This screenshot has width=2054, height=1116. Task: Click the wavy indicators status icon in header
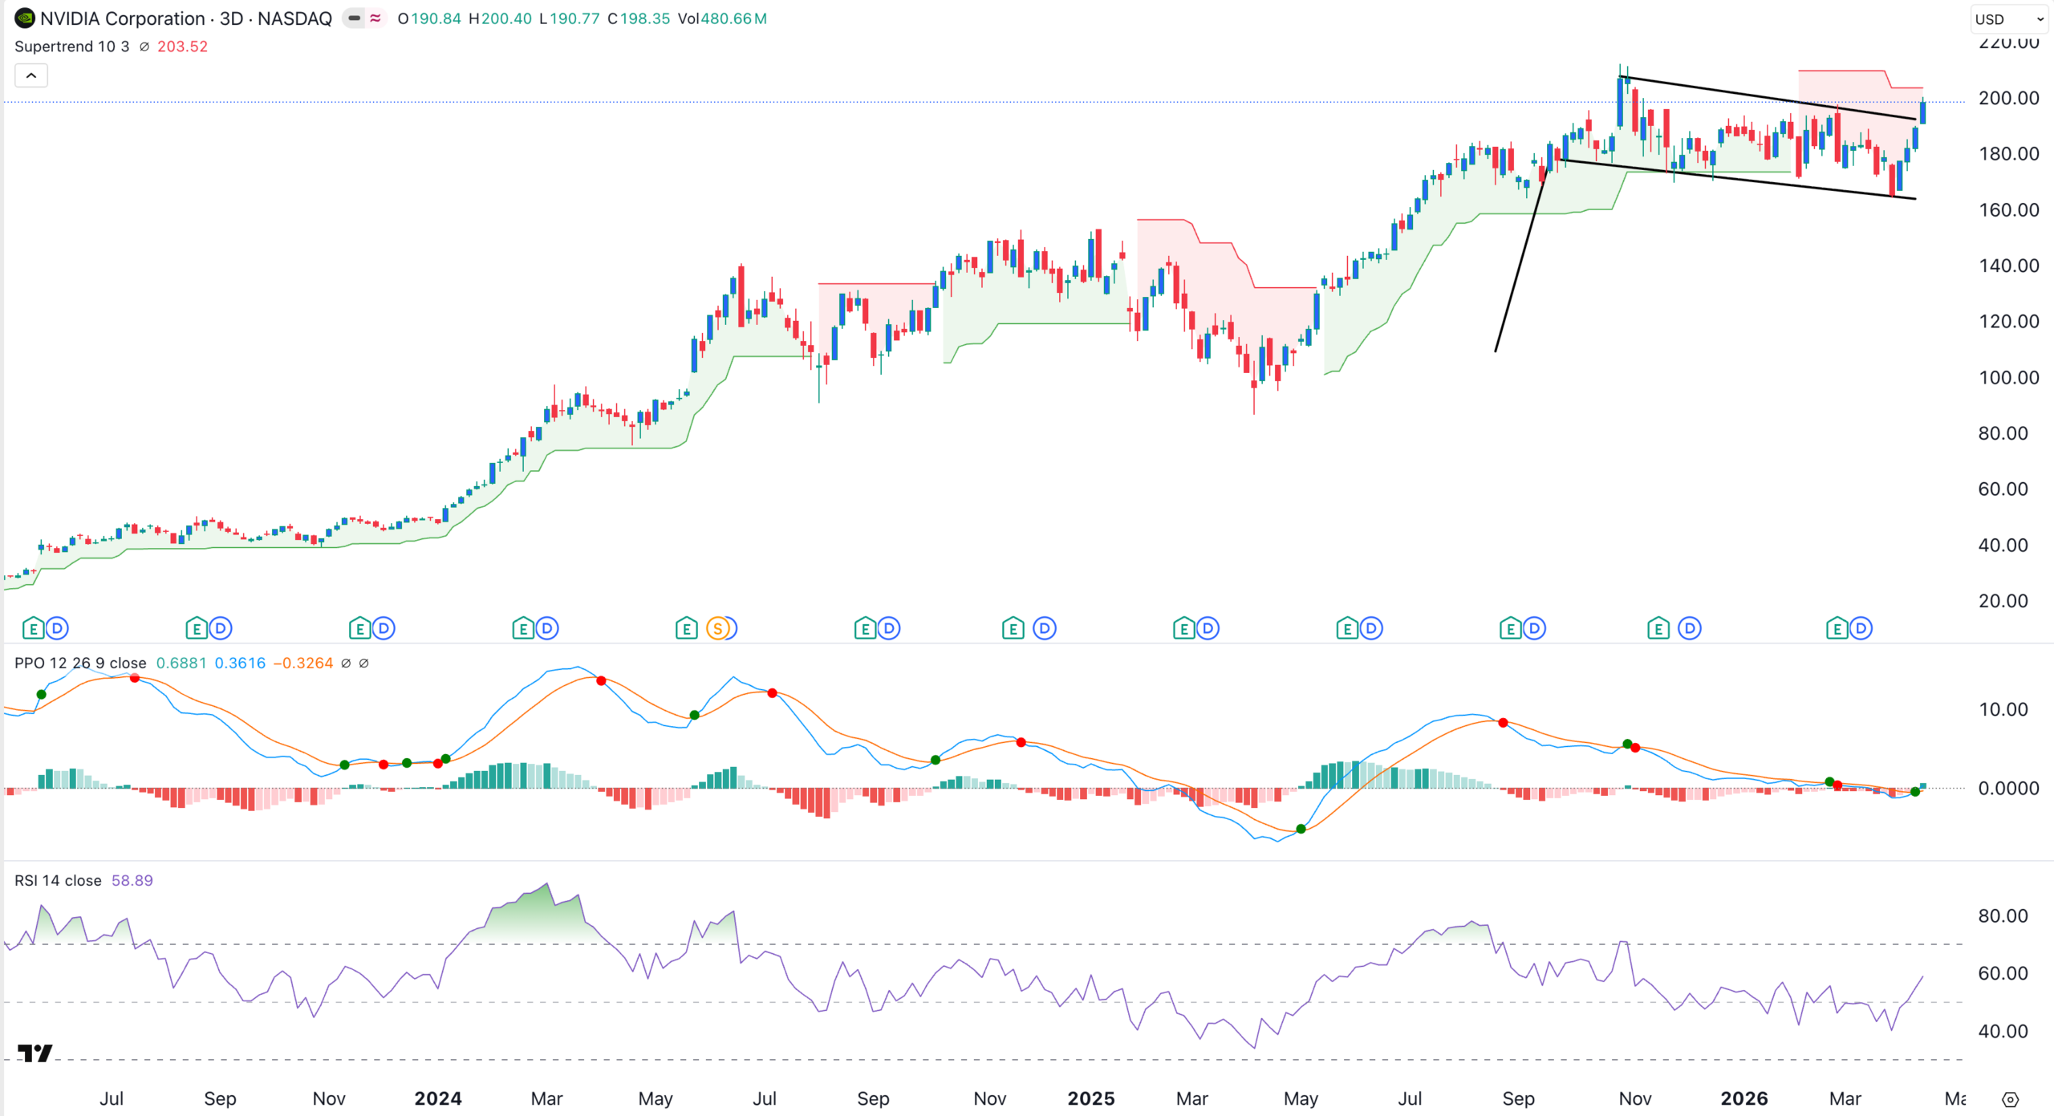pos(375,18)
